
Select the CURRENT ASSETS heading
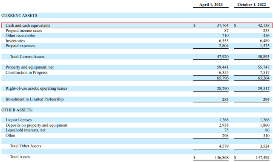point(20,15)
